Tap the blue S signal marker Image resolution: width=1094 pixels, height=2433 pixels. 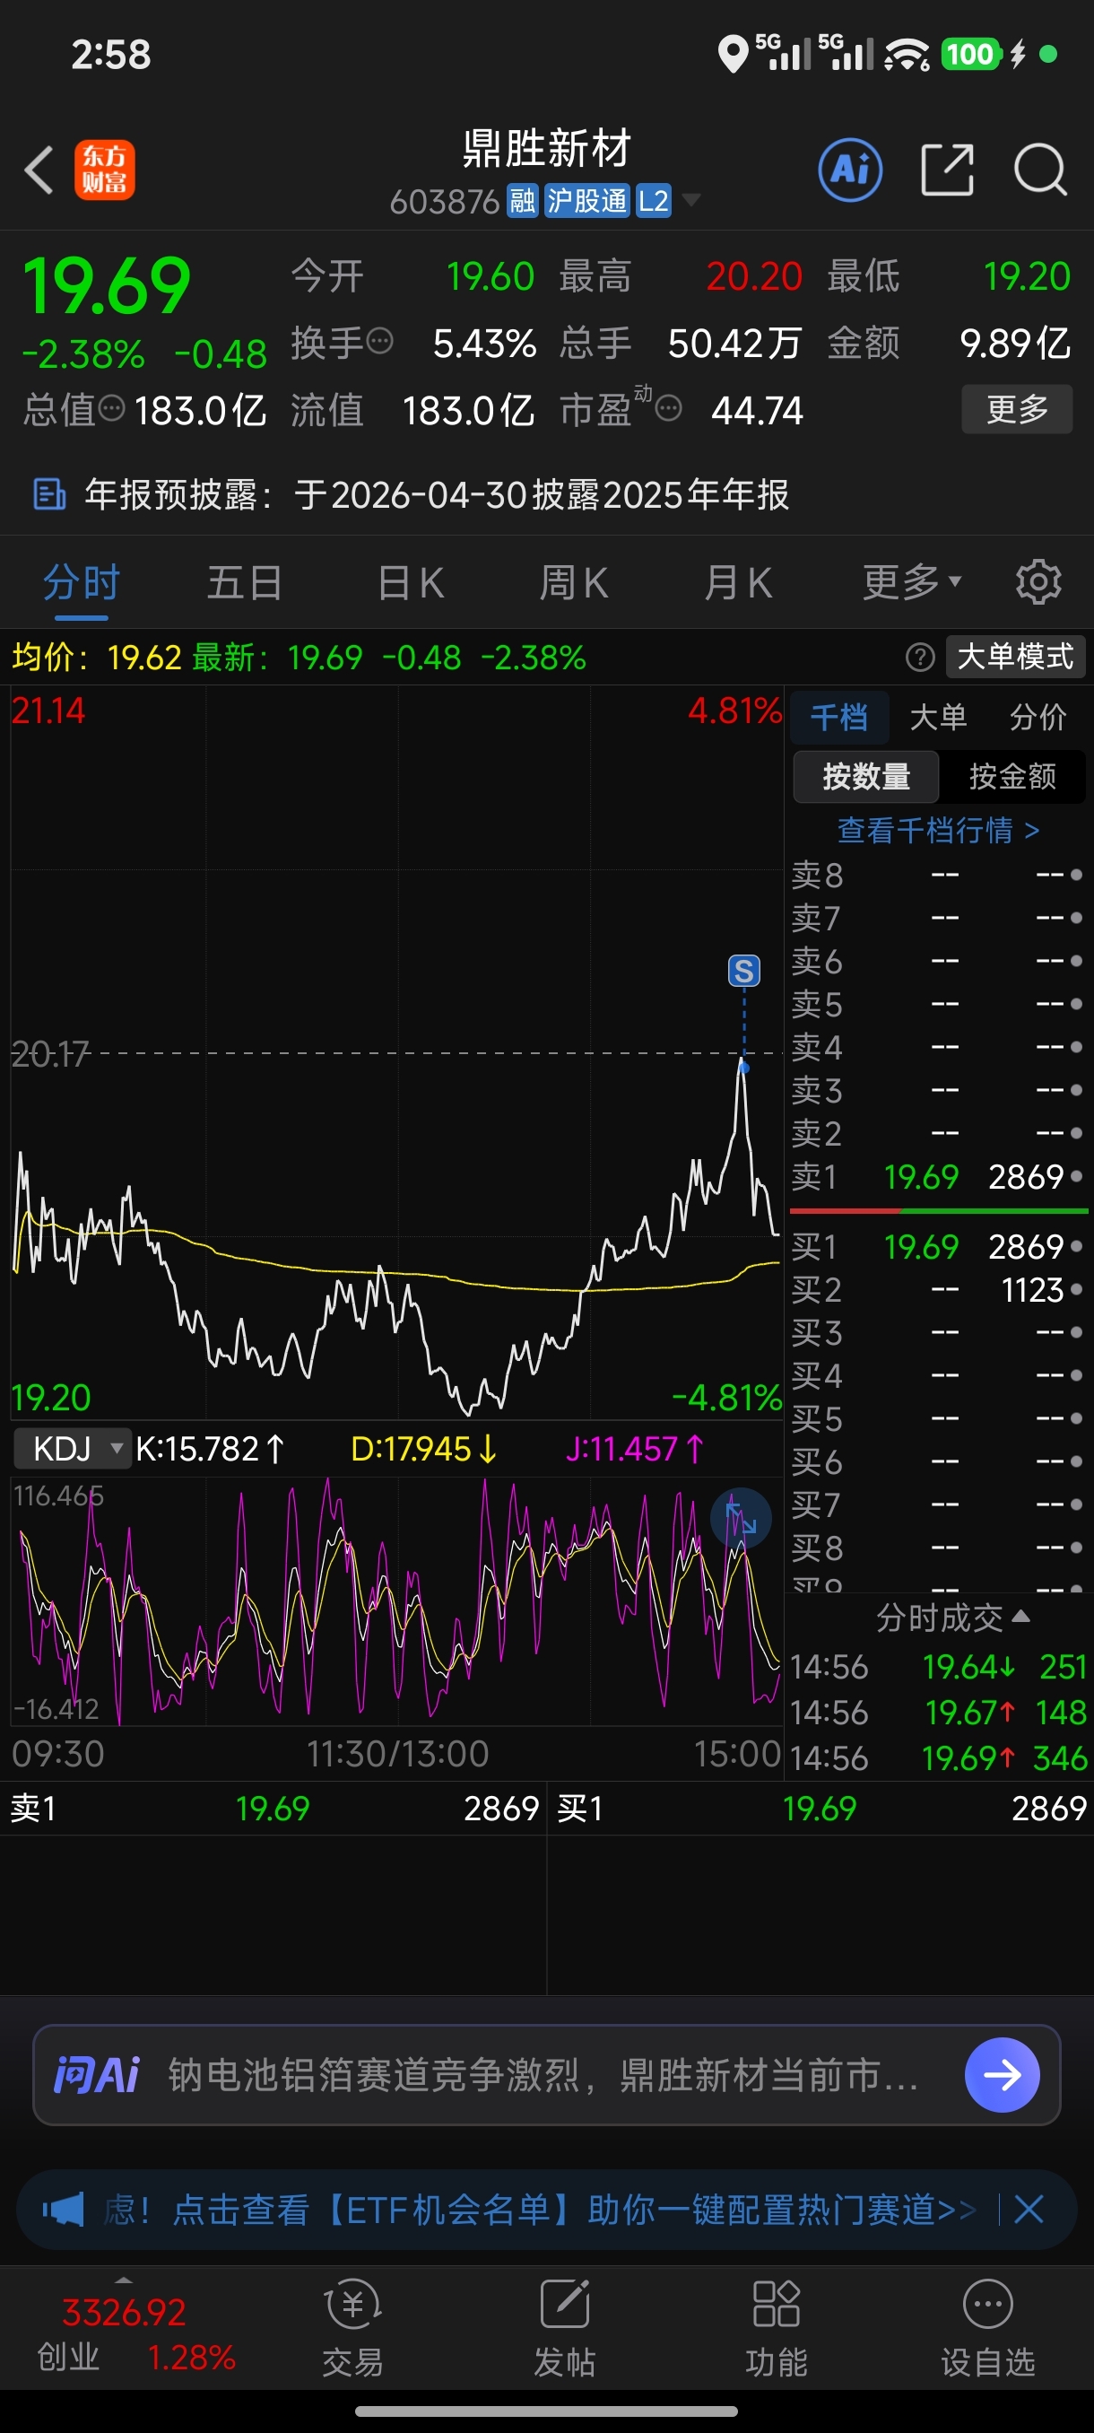click(743, 970)
